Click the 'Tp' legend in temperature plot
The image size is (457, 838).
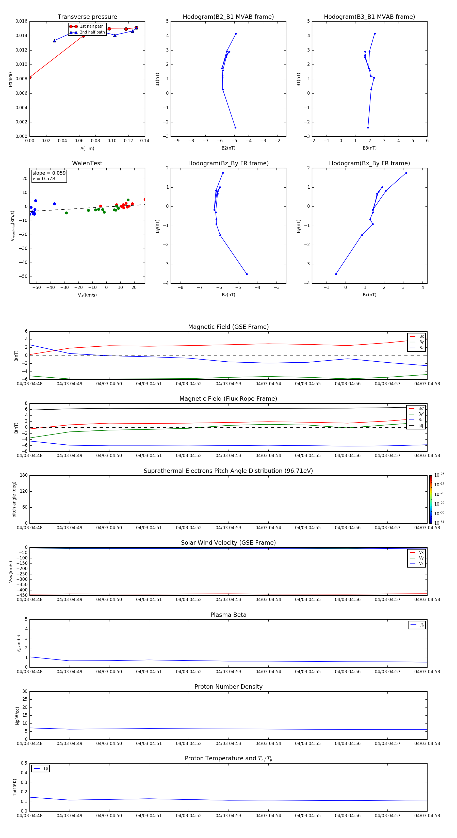[x=41, y=768]
